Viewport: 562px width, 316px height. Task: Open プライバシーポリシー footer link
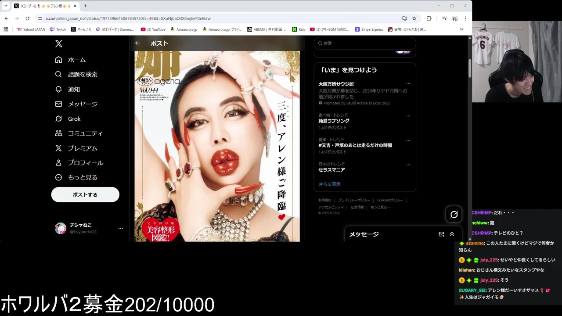(354, 200)
